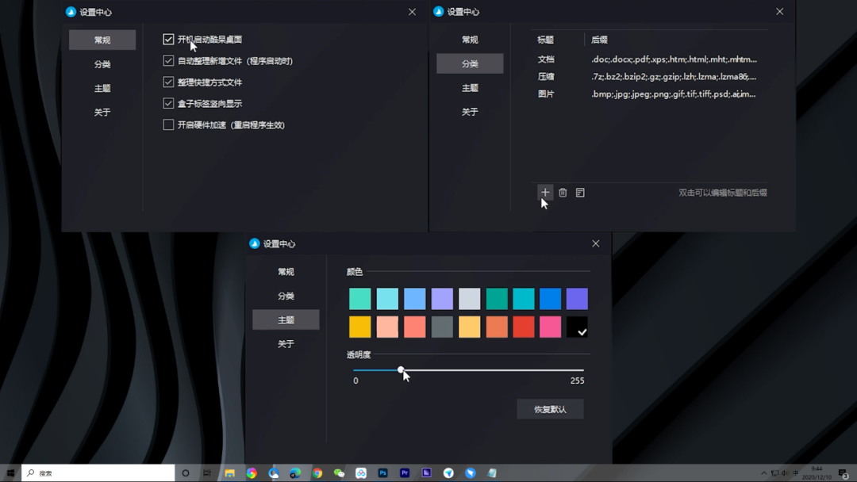Pick the amber yellow color swatch
The height and width of the screenshot is (482, 857).
359,327
